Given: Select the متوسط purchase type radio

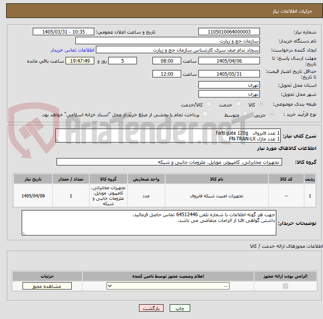Looking at the screenshot, I should [245, 114].
